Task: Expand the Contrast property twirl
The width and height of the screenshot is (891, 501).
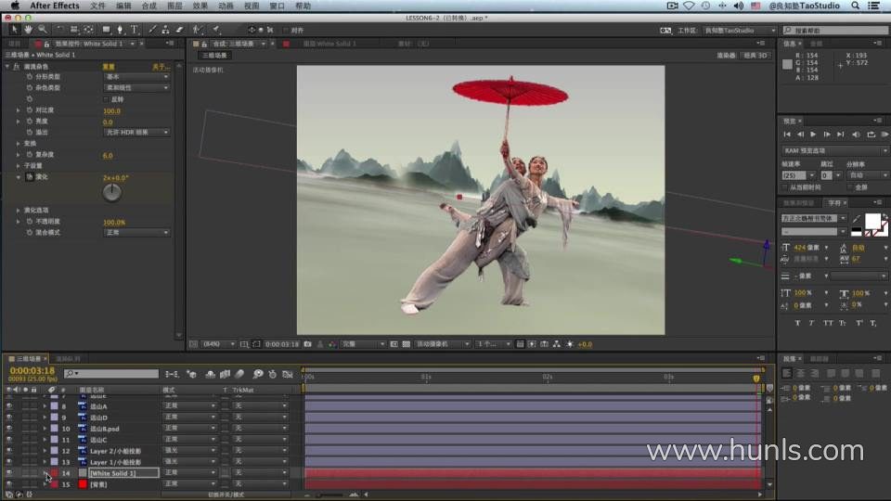Action: 18,110
